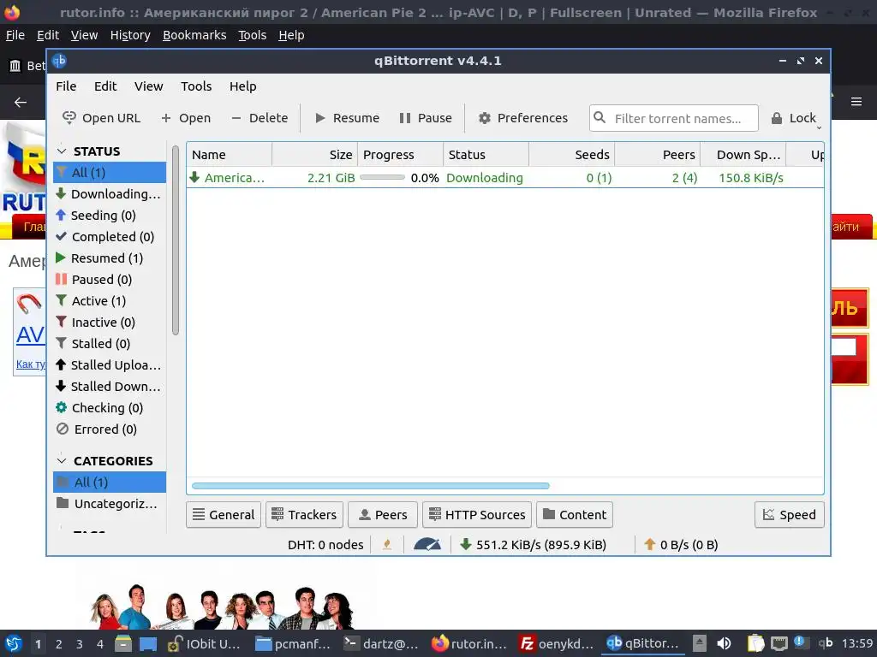Select the Stalled (0) filter
This screenshot has height=657, width=877.
[x=110, y=344]
